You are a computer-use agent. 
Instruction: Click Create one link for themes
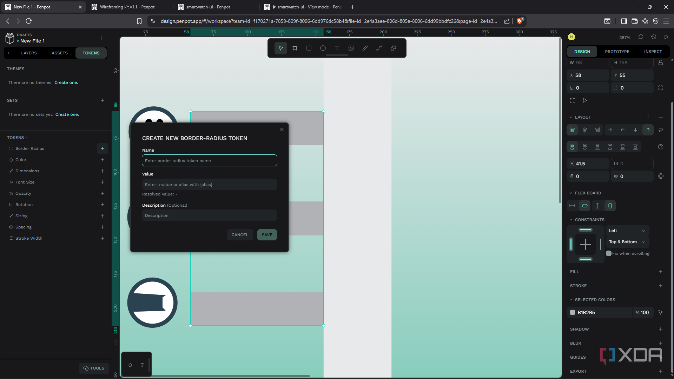click(x=66, y=82)
